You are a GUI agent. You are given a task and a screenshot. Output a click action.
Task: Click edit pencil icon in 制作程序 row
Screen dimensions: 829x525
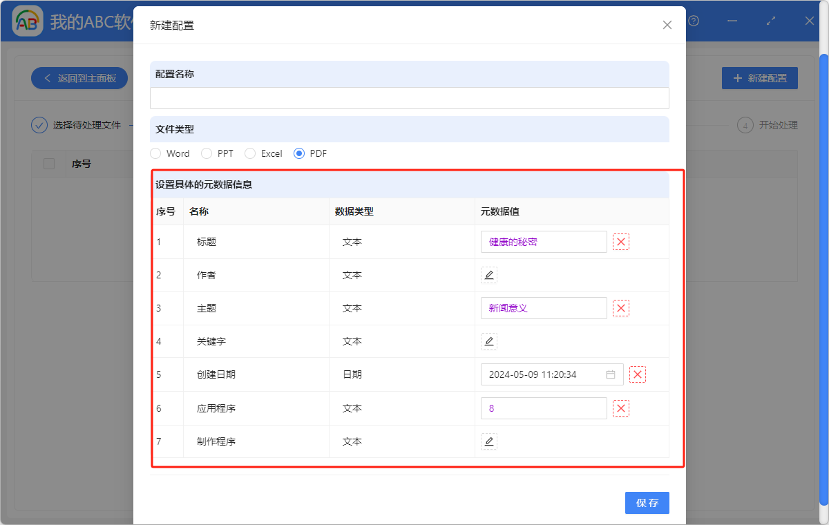(489, 441)
